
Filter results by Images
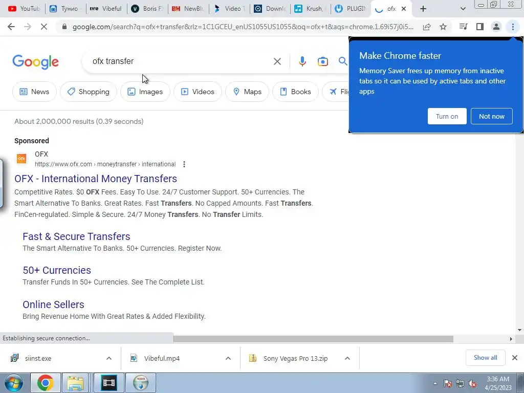[145, 92]
